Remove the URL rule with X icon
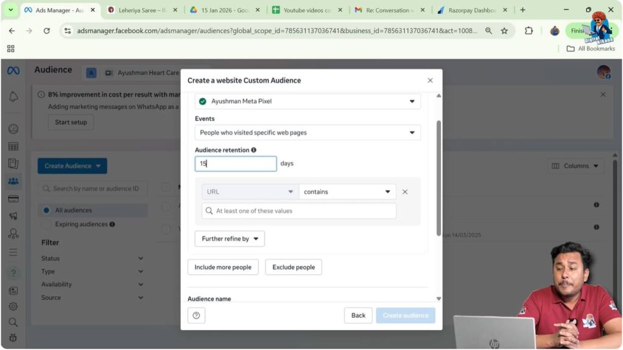 click(x=405, y=192)
